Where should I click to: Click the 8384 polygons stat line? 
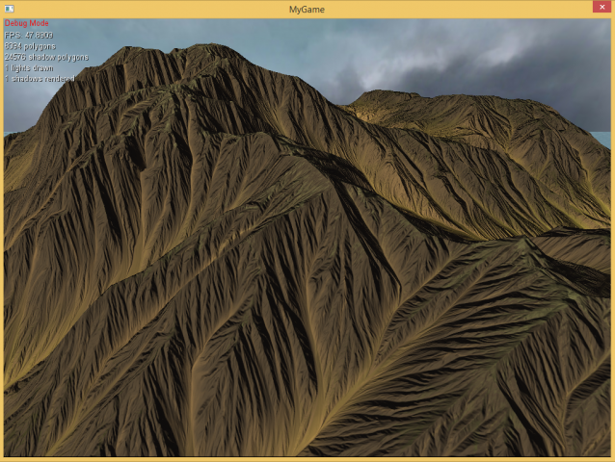(x=30, y=46)
